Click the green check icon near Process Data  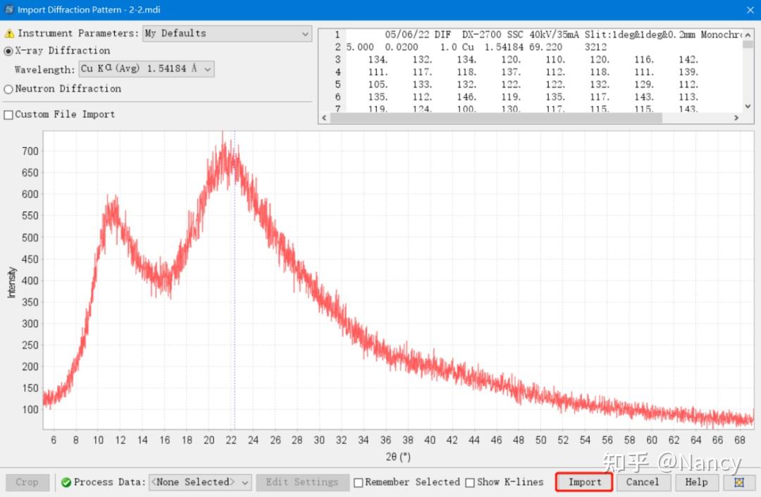(x=66, y=482)
